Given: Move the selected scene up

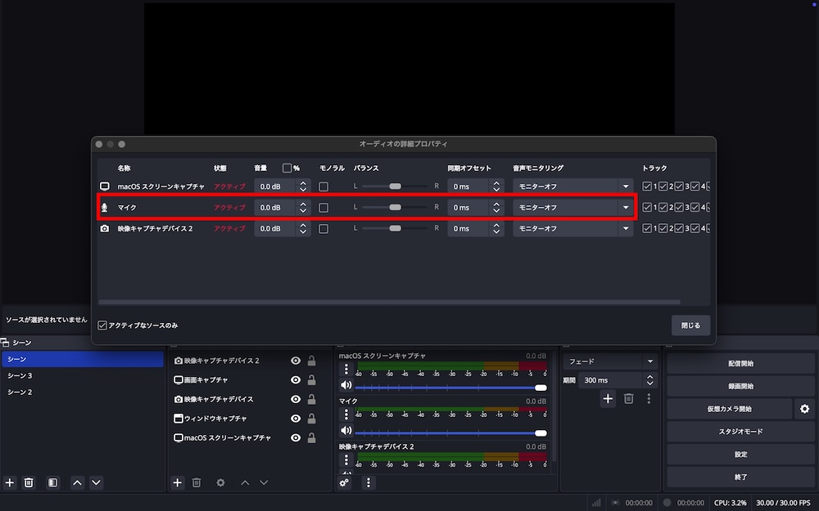Looking at the screenshot, I should click(x=77, y=482).
